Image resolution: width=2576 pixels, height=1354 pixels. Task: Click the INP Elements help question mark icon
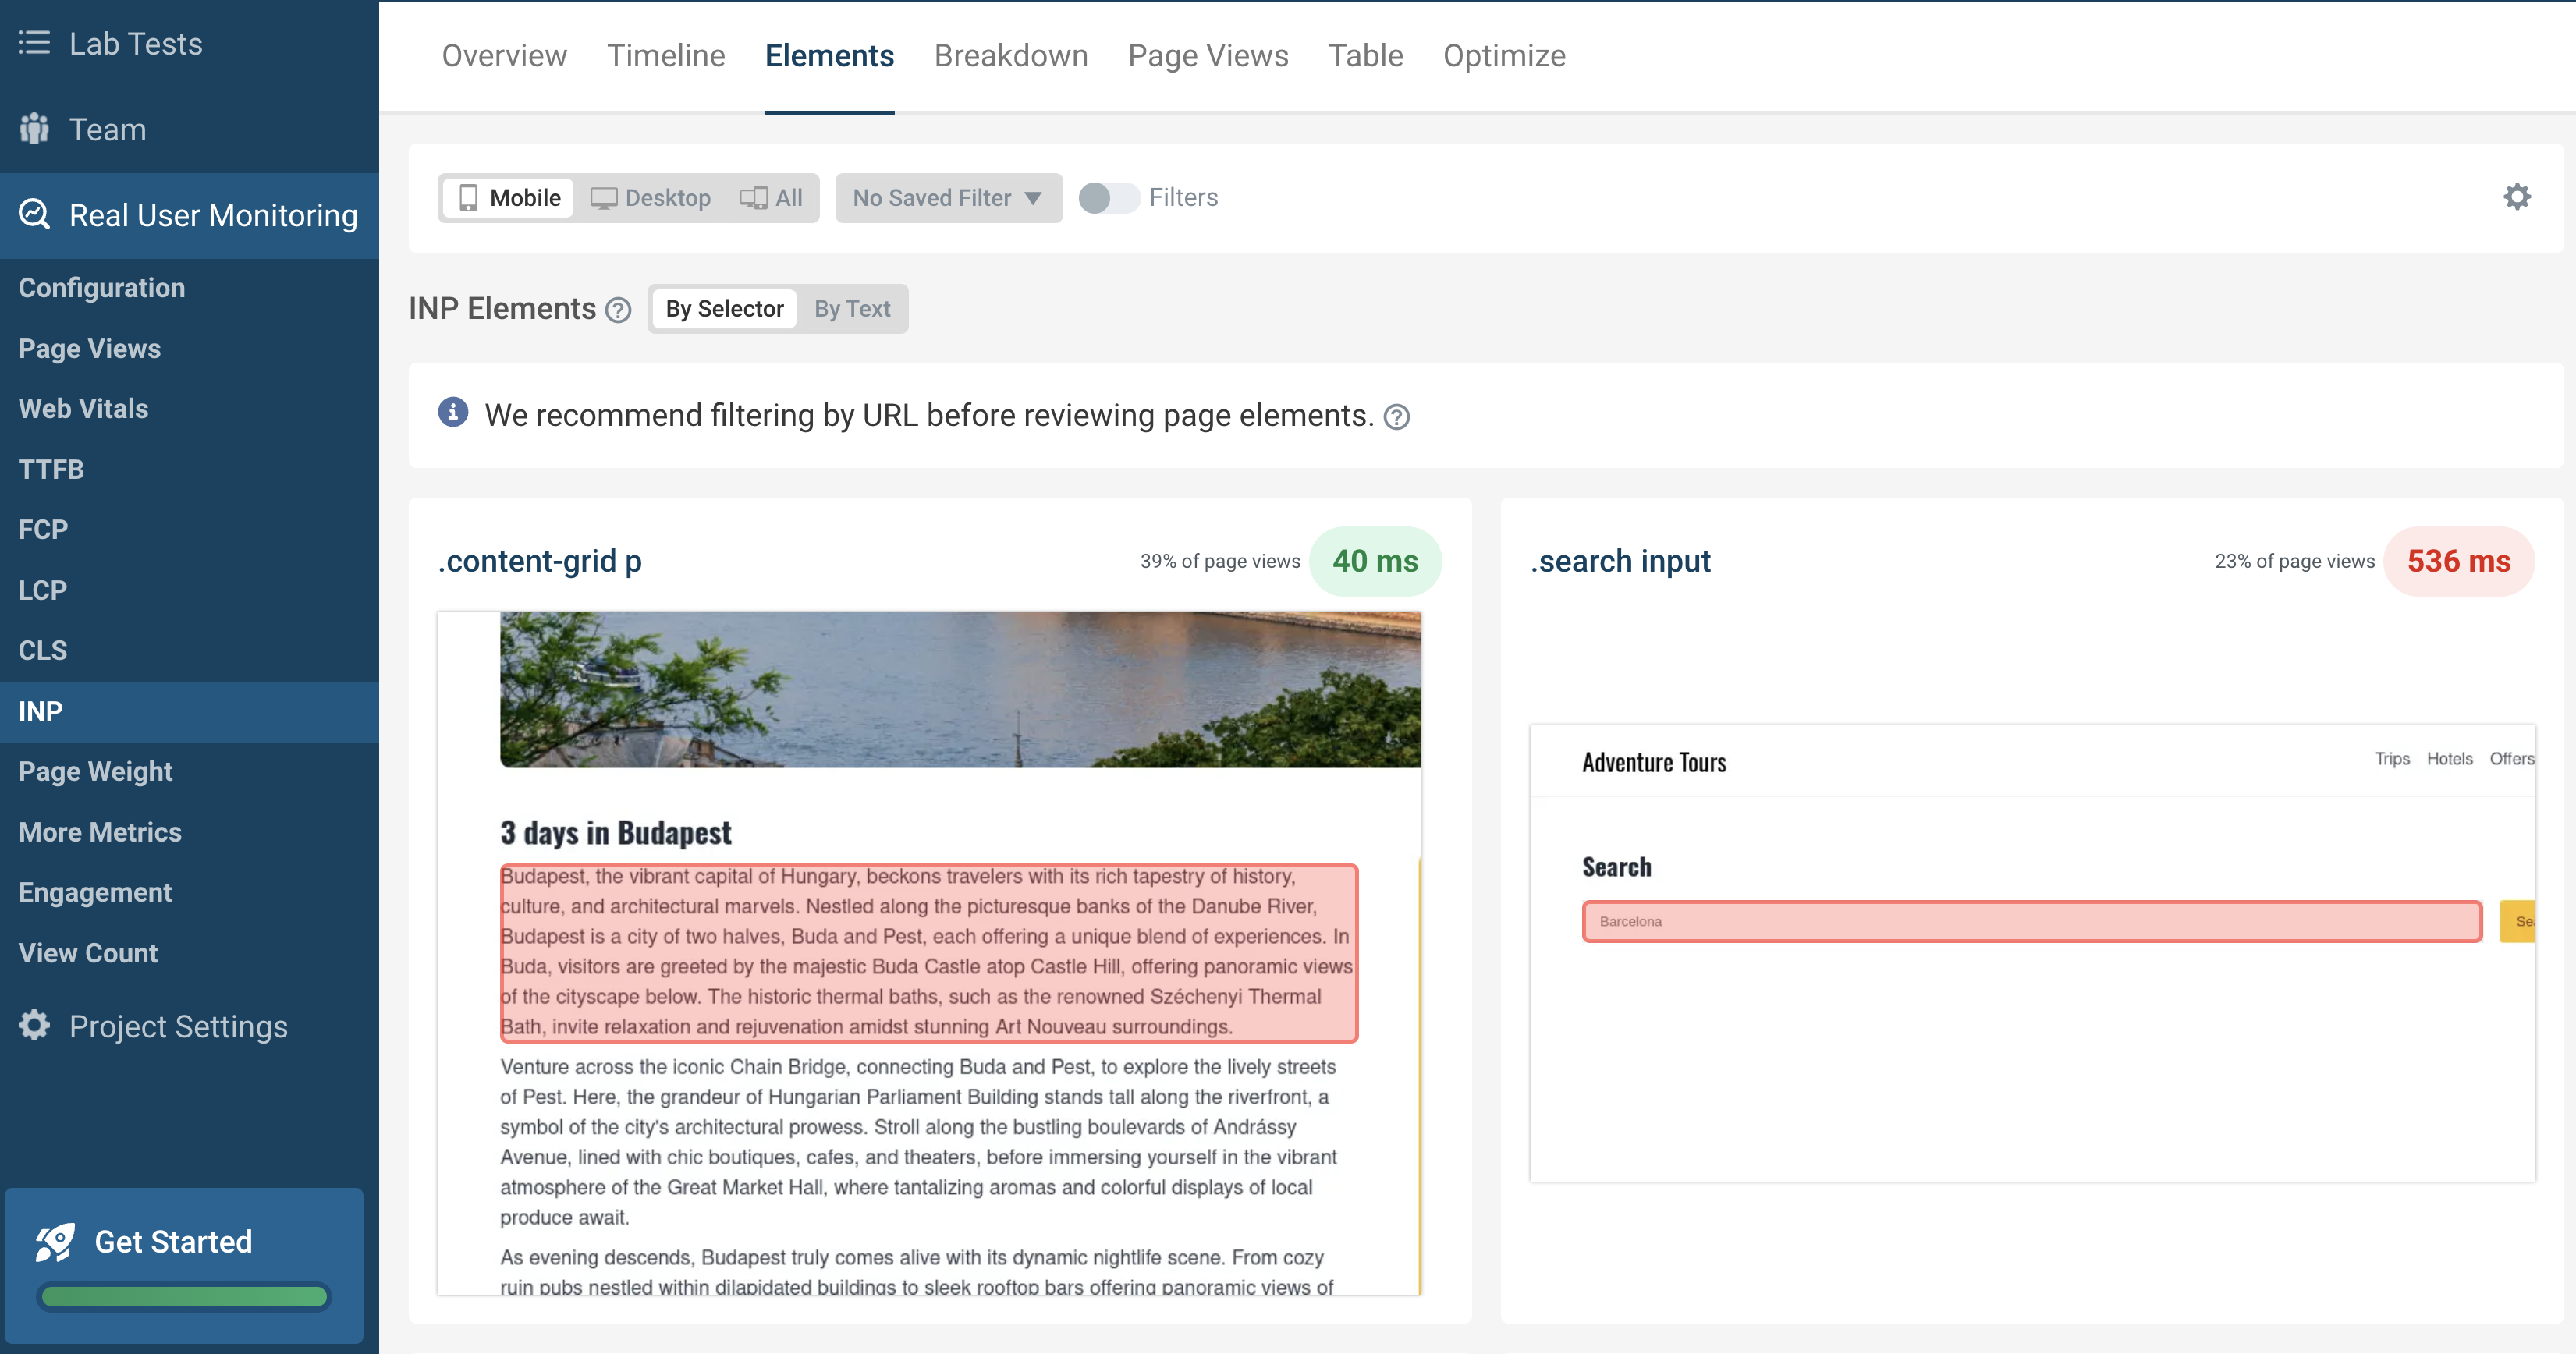[x=620, y=308]
